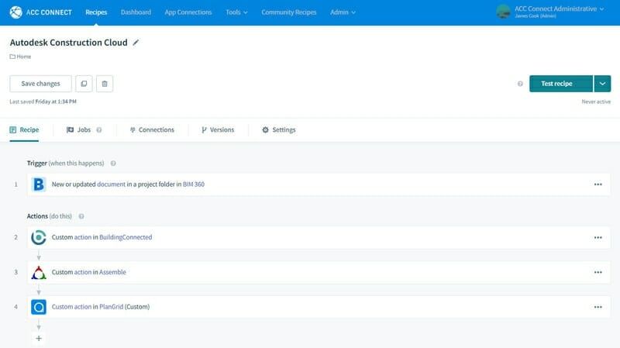Viewport: 620px width, 348px height.
Task: Click BuildingConnected link in step 2
Action: 126,237
